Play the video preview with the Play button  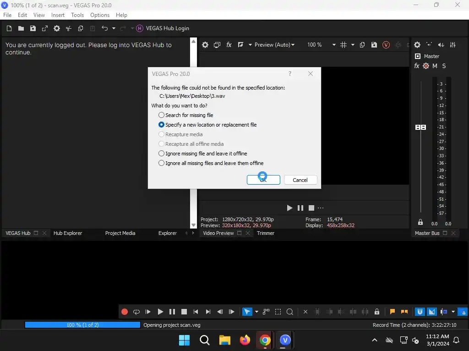click(289, 208)
